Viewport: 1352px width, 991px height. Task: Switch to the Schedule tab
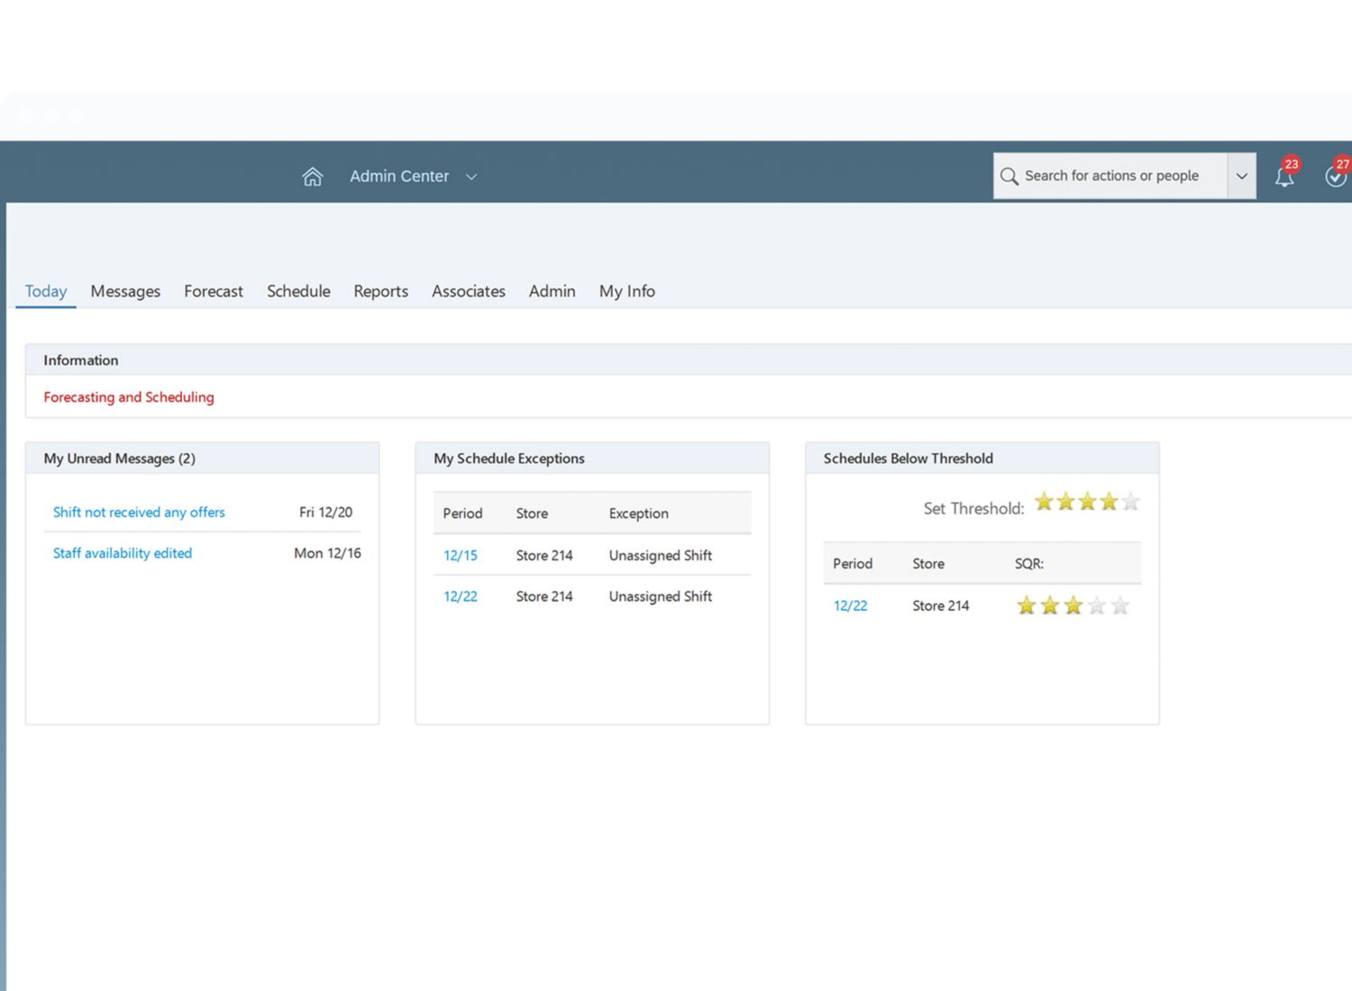pos(298,291)
